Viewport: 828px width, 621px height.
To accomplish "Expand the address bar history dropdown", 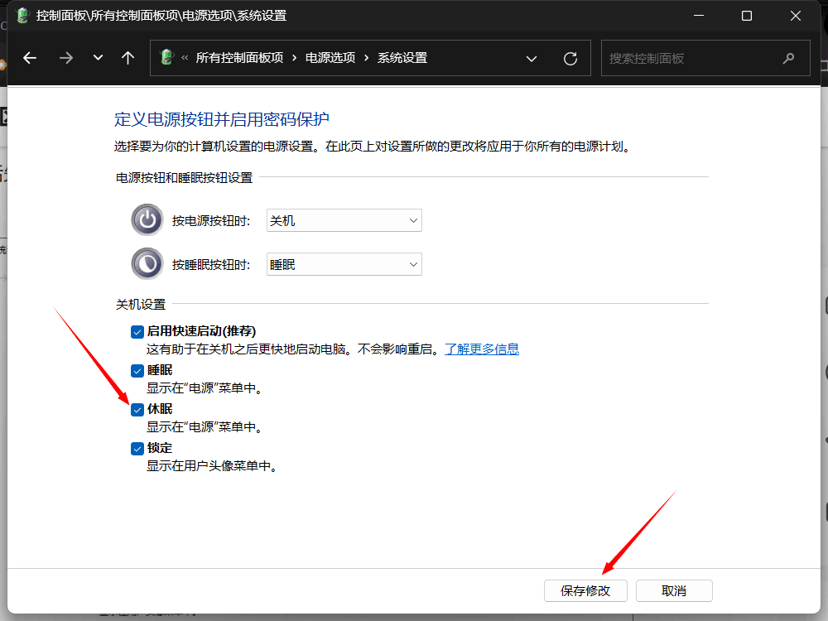I will point(532,58).
